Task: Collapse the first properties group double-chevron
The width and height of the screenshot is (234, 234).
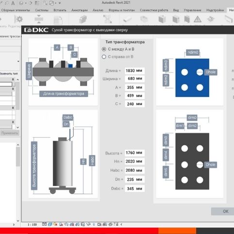Action: [x=13, y=79]
